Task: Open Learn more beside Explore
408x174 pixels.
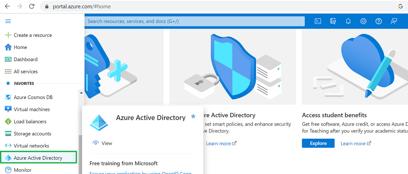Action: point(356,144)
